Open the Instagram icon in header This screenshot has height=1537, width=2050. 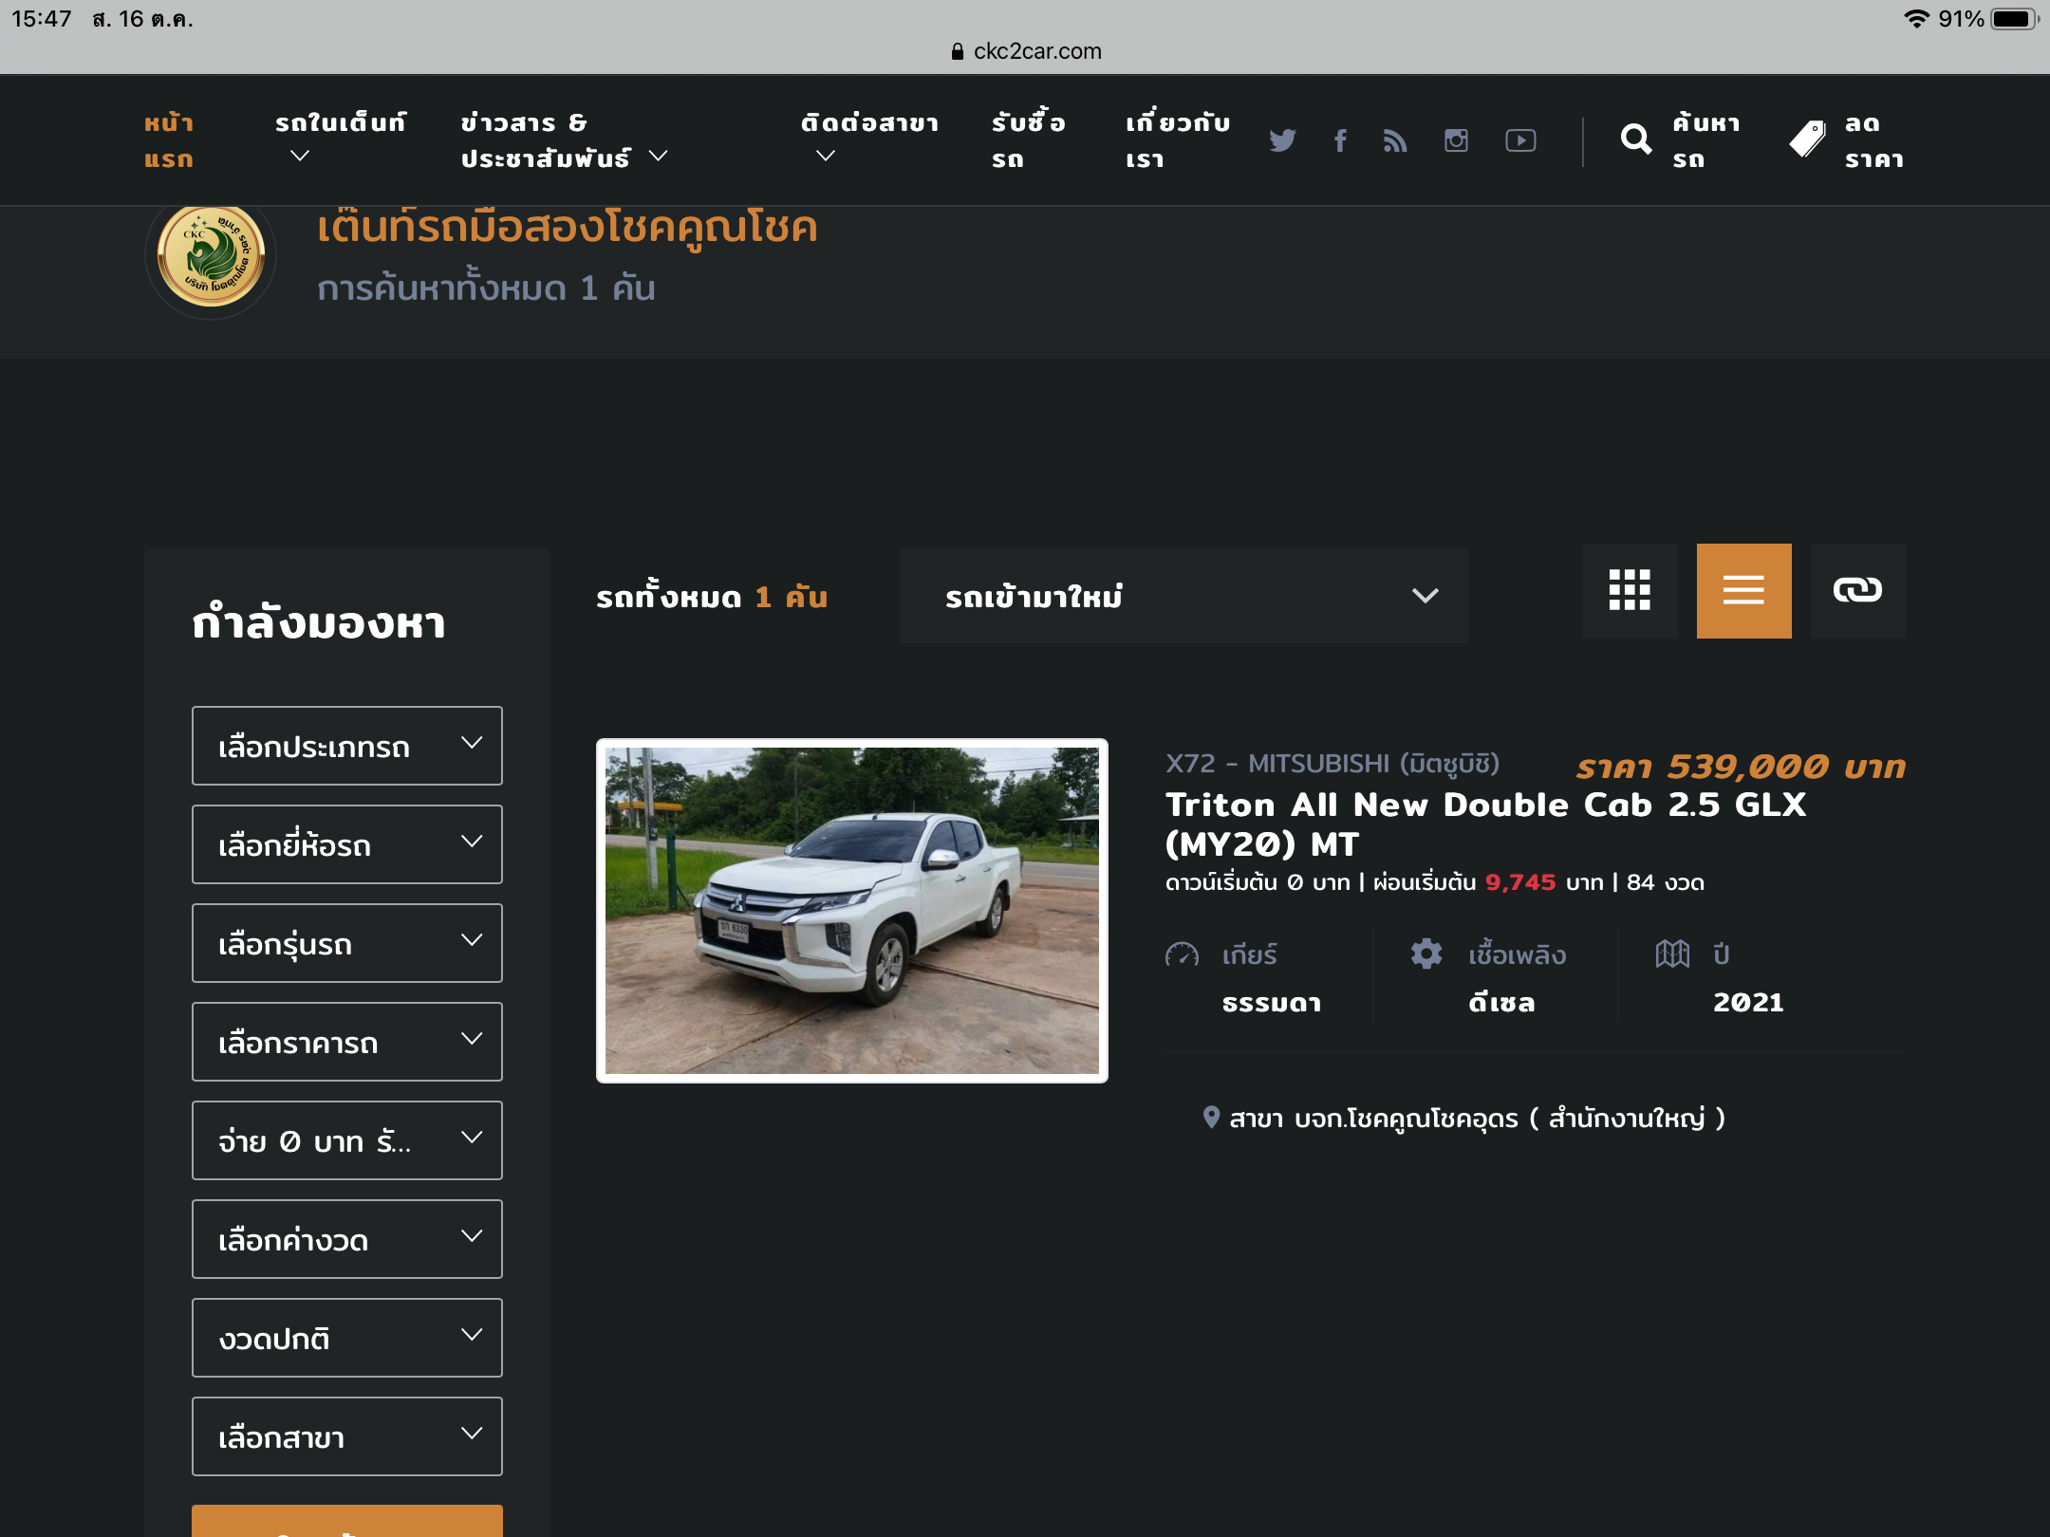[1456, 140]
